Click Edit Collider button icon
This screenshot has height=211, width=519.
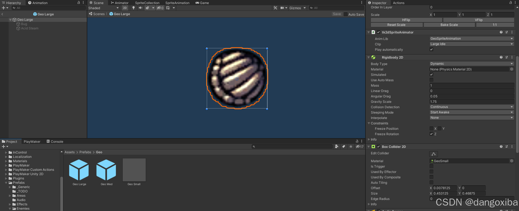tap(434, 154)
